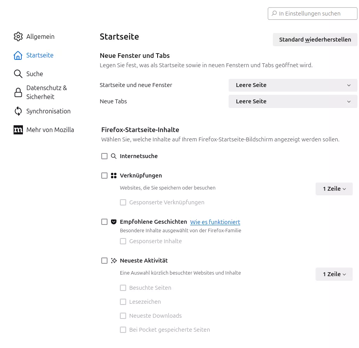Viewport: 359px width, 348px height.
Task: Switch to the Synchronisation settings section
Action: pos(49,111)
